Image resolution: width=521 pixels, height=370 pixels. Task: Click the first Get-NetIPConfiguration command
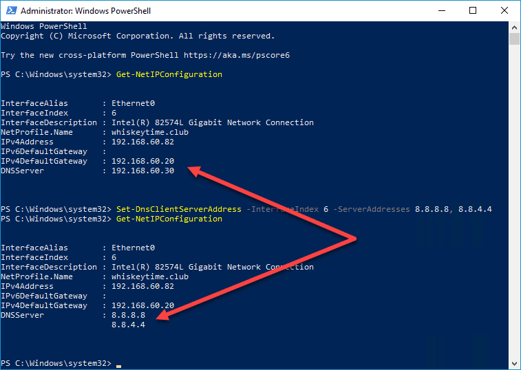[x=169, y=74]
